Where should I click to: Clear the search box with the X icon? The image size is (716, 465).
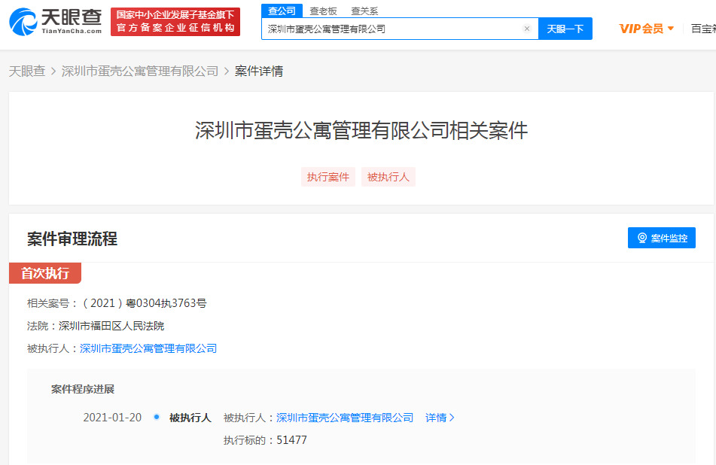(527, 29)
